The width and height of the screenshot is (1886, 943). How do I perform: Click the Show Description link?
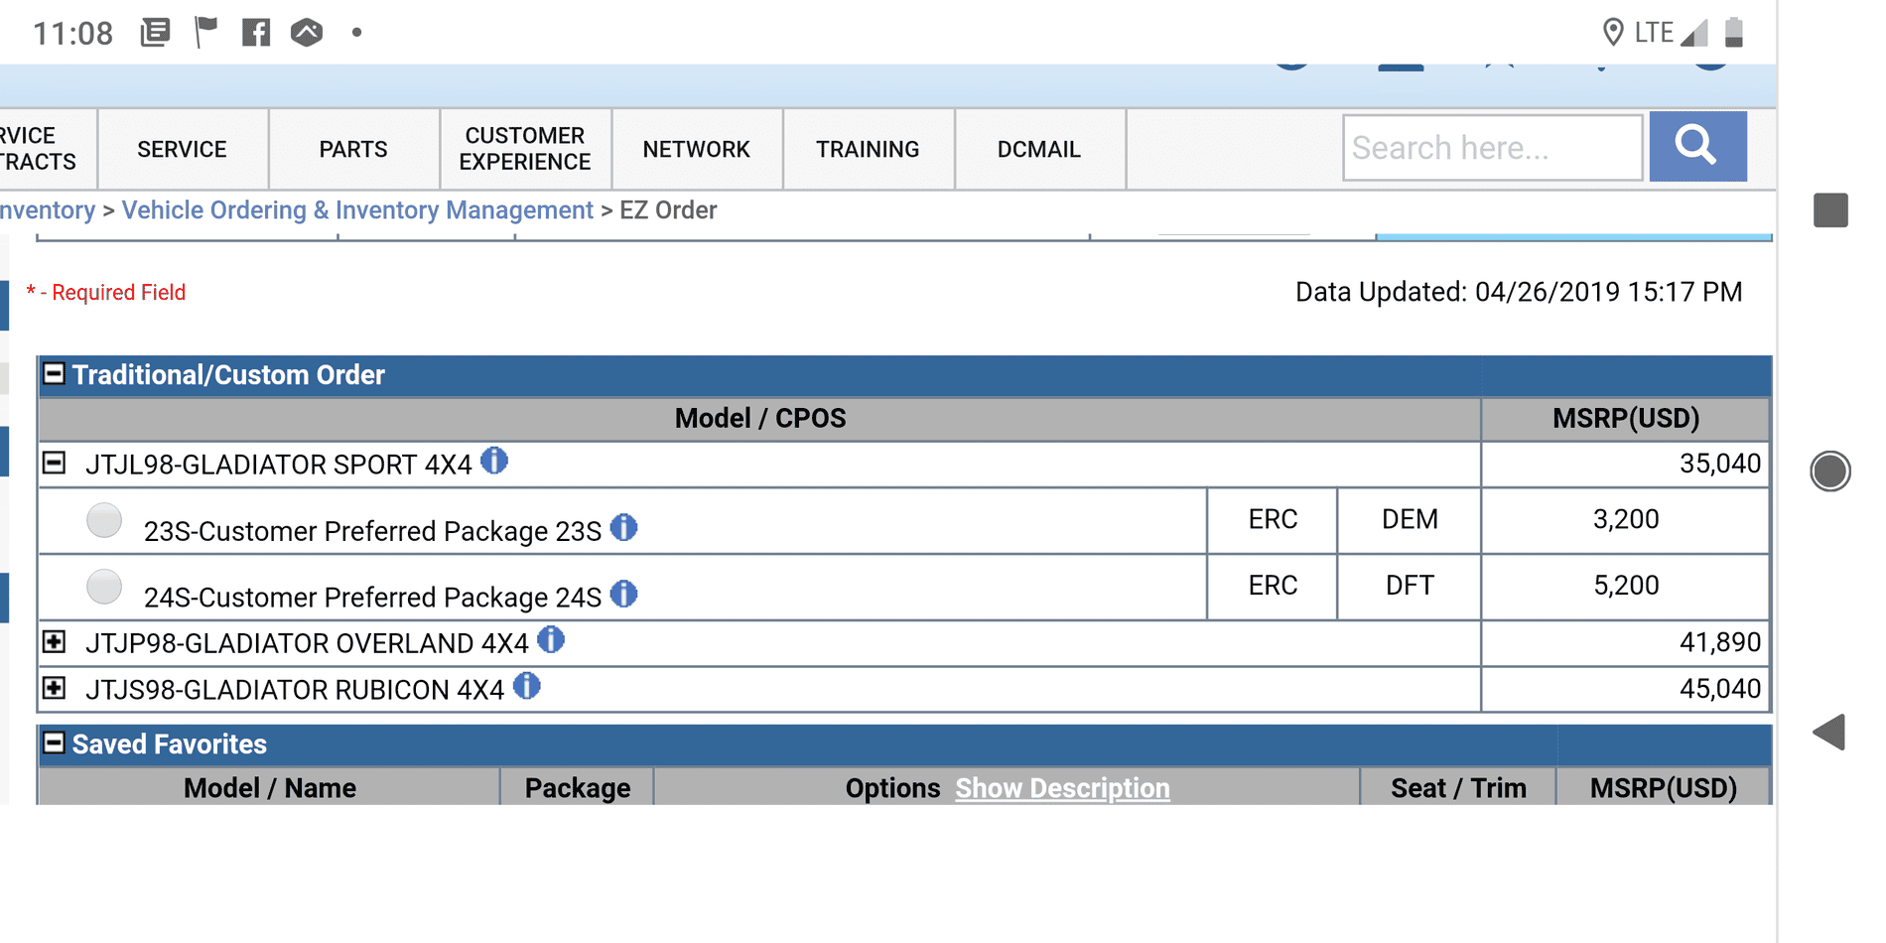coord(1062,788)
